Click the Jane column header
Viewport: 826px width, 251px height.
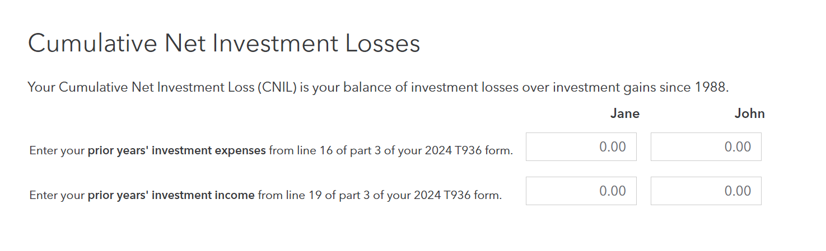click(624, 114)
